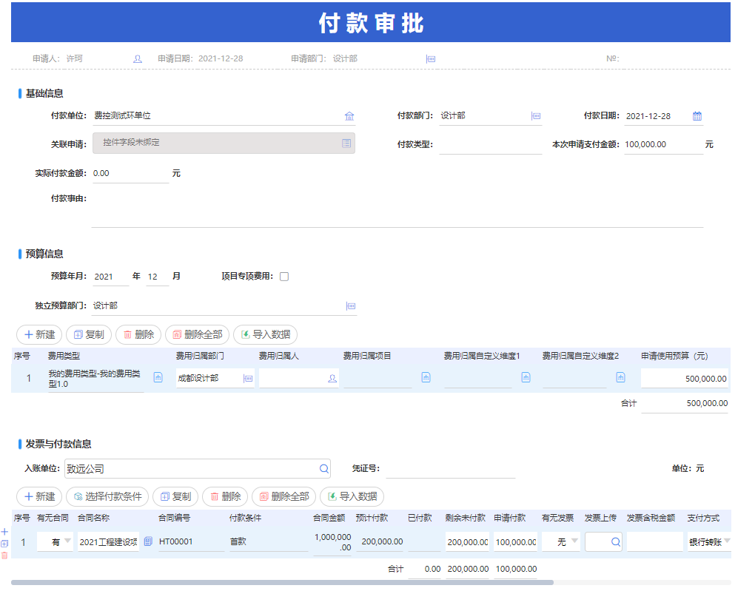Open the 申请部门 department selector icon
The height and width of the screenshot is (591, 755).
(x=431, y=58)
